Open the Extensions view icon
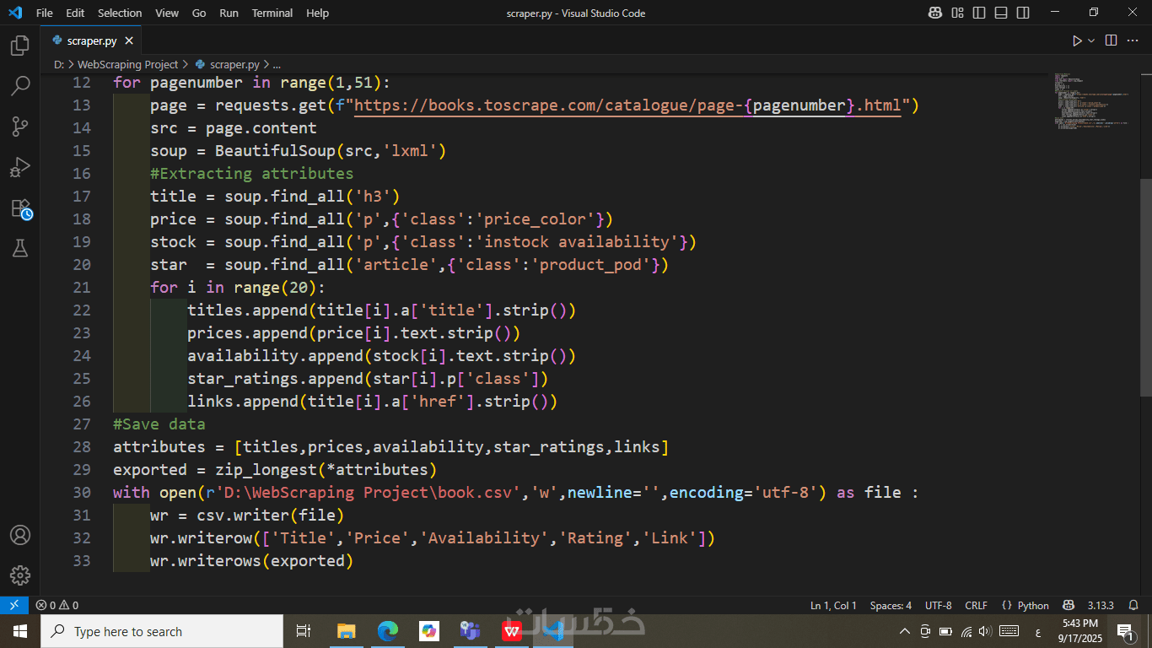This screenshot has width=1152, height=648. tap(20, 208)
